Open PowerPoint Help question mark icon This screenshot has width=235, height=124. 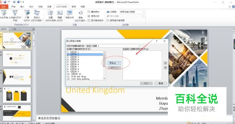(x=233, y=6)
